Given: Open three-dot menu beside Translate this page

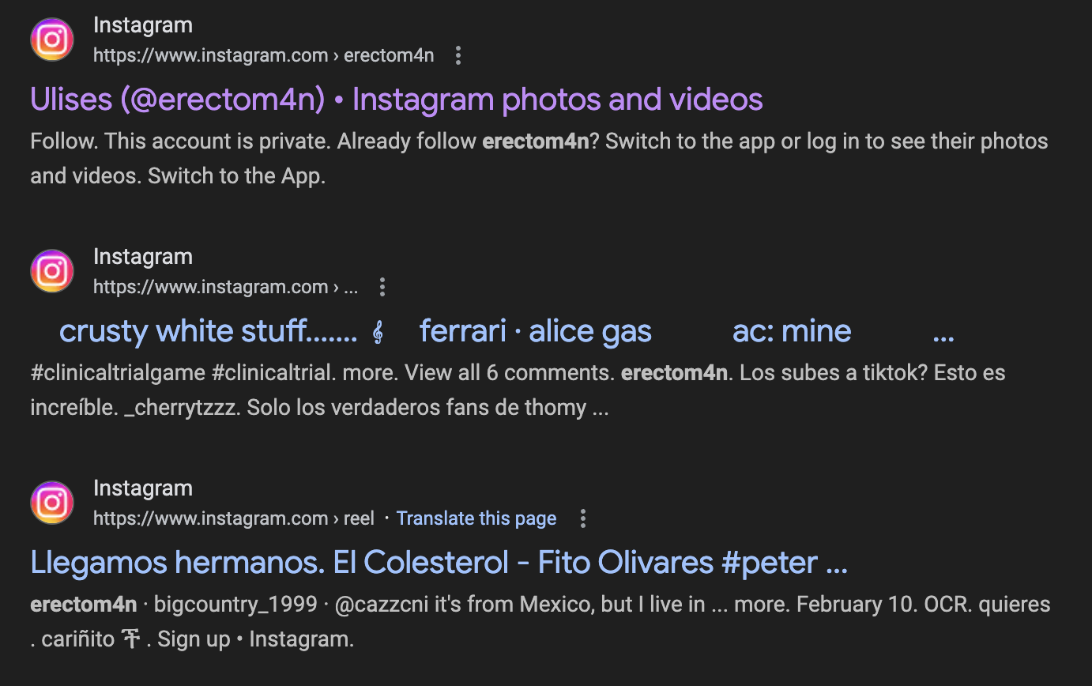Looking at the screenshot, I should pos(583,518).
